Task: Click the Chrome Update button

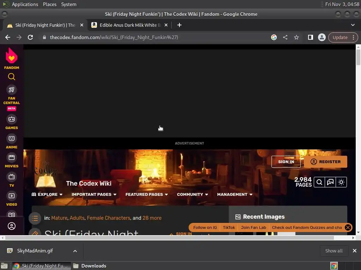Action: (340, 37)
